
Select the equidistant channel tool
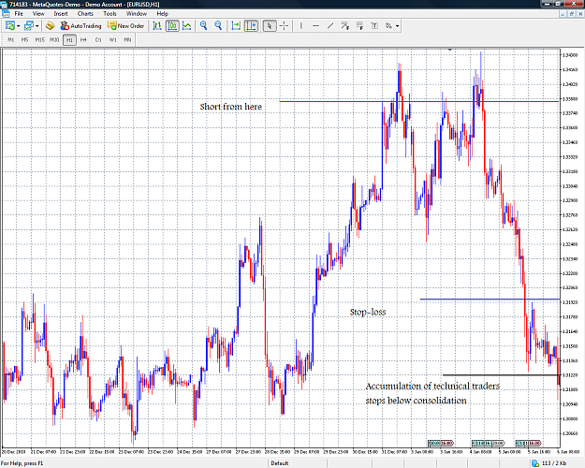[x=344, y=26]
